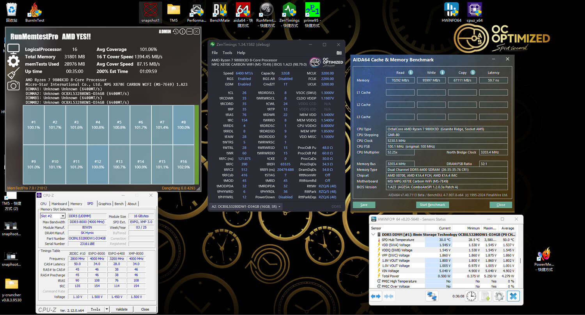Click the gear settings icon in RunMemtestPro
This screenshot has width=585, height=315.
(x=13, y=61)
